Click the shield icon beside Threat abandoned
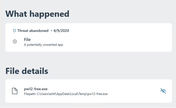This screenshot has height=108, width=176. [x=14, y=31]
